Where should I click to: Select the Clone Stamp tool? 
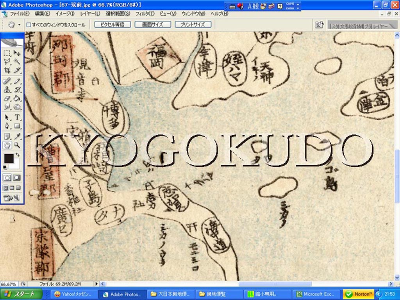tap(7, 90)
